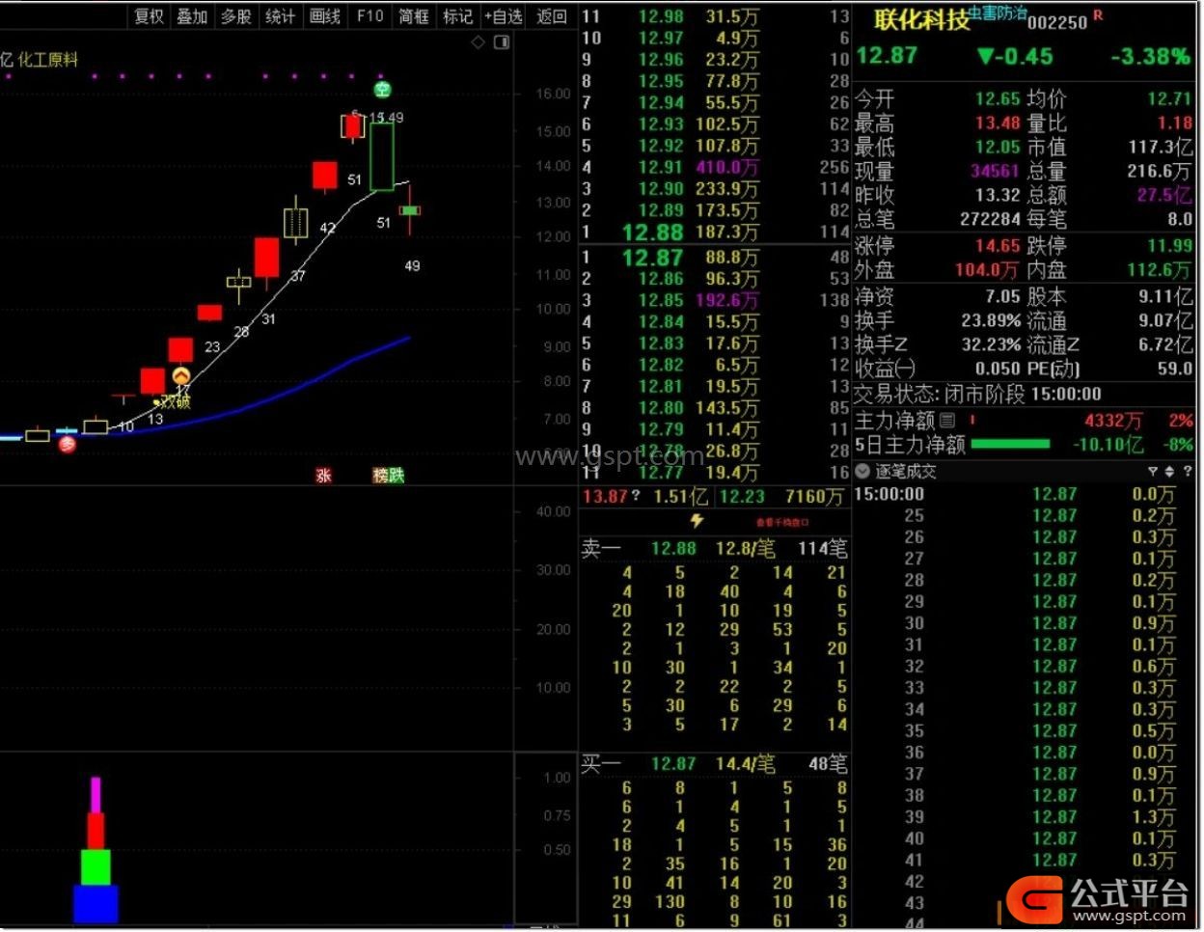The height and width of the screenshot is (932, 1204).
Task: Click the 返回 back button
Action: [x=552, y=16]
